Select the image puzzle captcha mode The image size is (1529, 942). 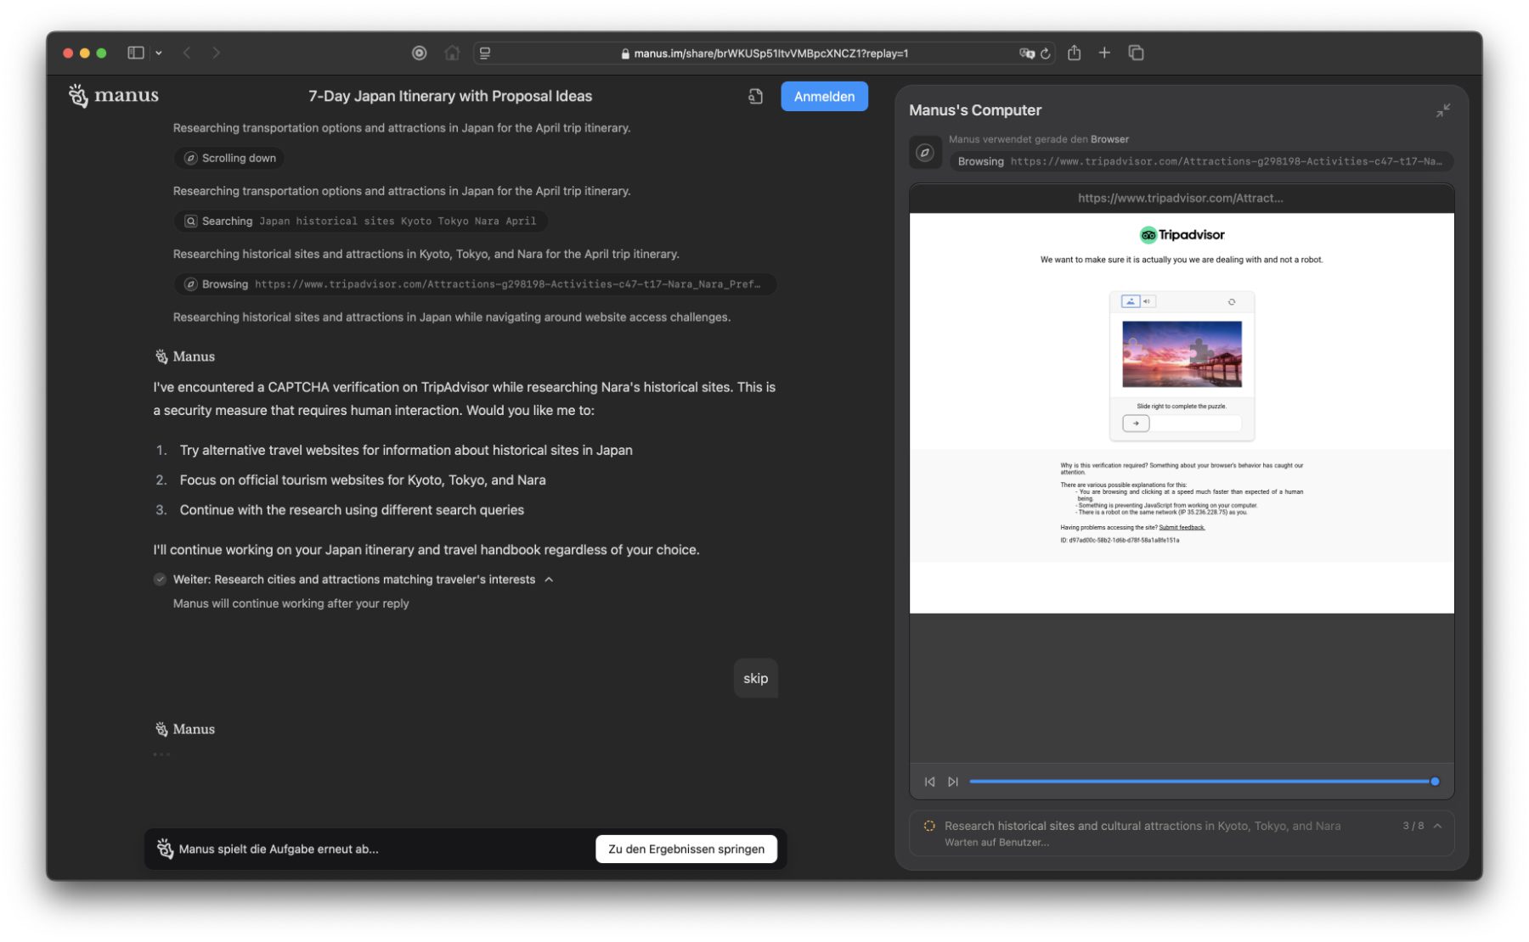(1130, 301)
